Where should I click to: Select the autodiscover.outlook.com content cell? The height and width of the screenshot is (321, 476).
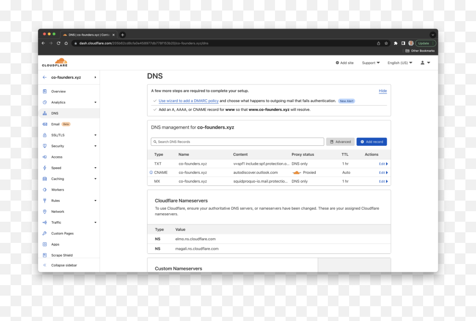[255, 173]
